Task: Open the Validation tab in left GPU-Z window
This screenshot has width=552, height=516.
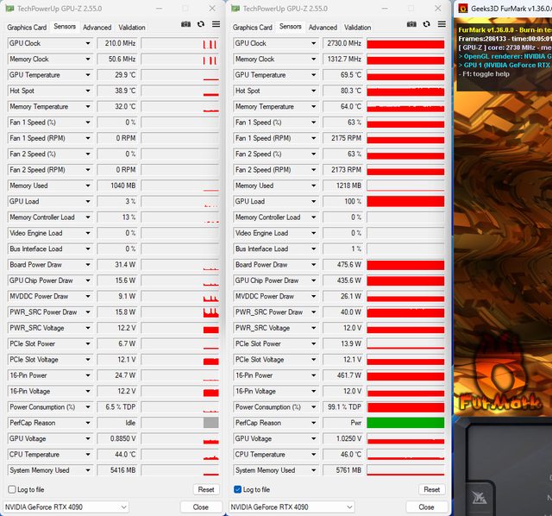Action: (x=132, y=27)
